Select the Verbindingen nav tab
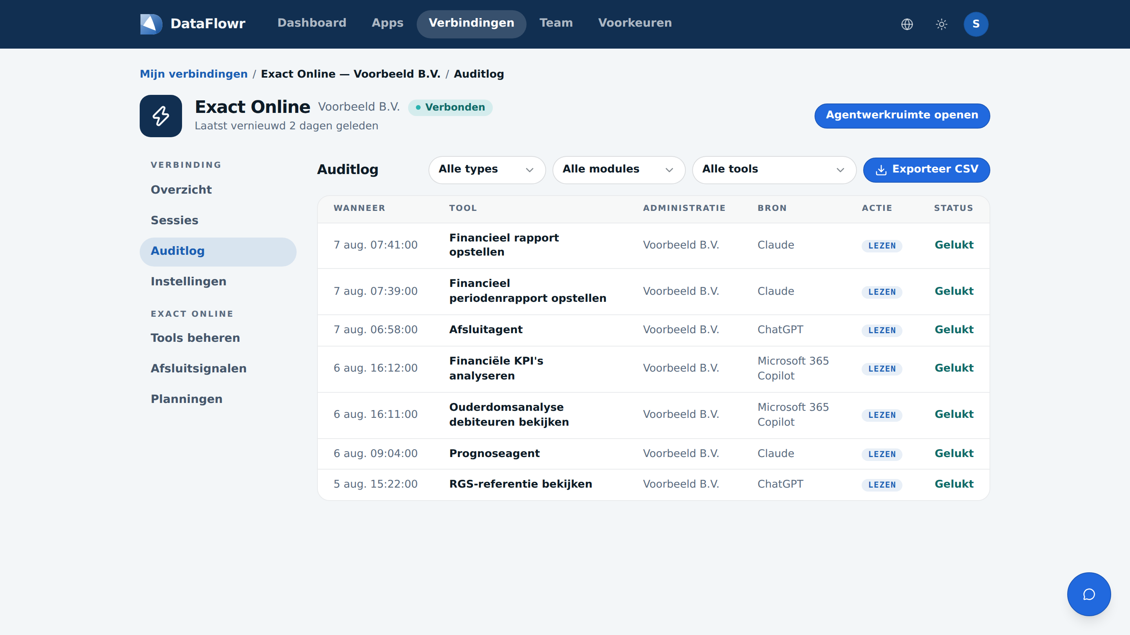This screenshot has height=635, width=1130. pos(471,24)
